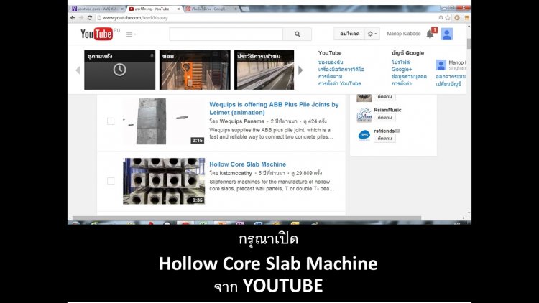Open the guide menu beside YouTube logo
Image resolution: width=539 pixels, height=303 pixels.
click(131, 34)
